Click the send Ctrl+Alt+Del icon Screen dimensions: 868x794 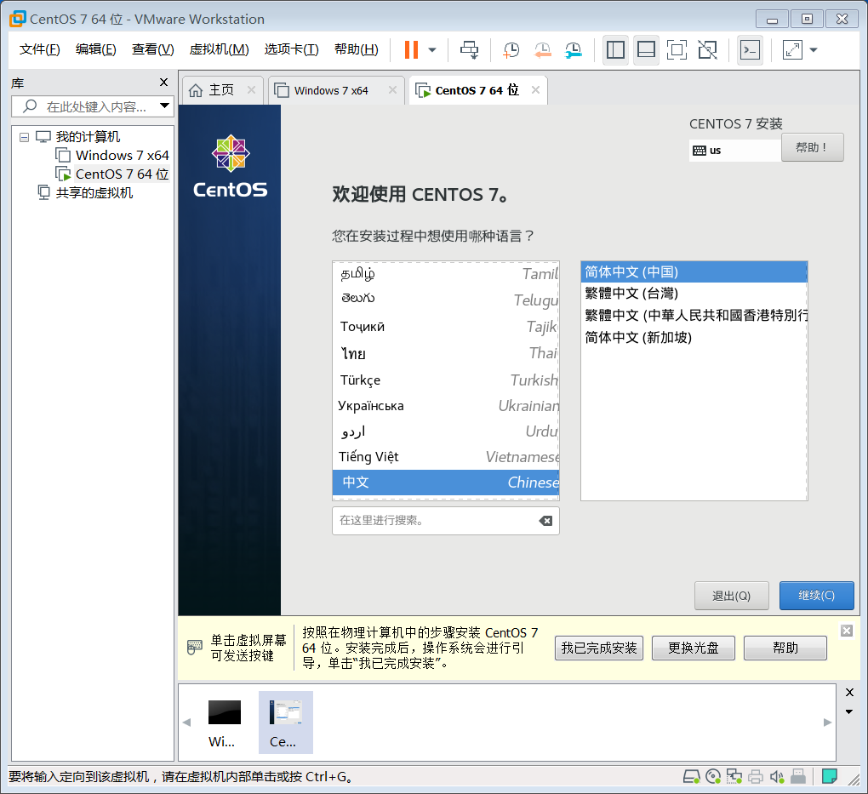click(469, 49)
